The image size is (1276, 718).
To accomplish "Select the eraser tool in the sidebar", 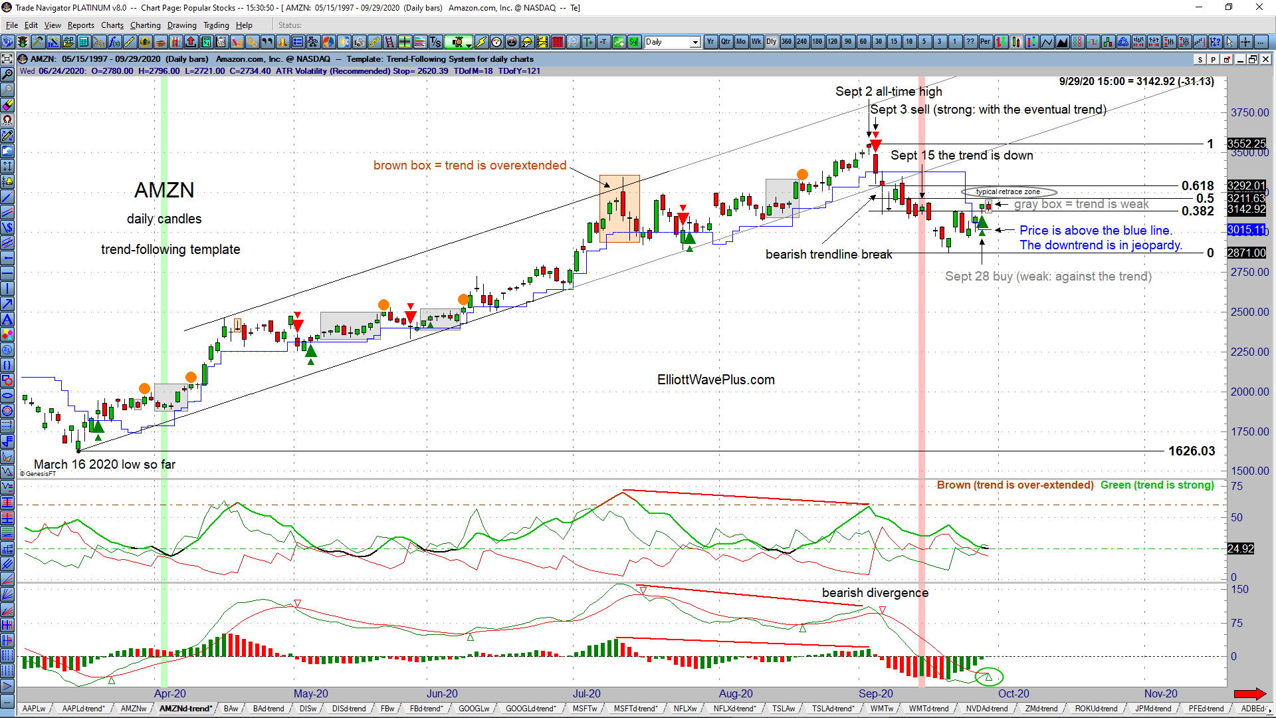I will (x=8, y=105).
